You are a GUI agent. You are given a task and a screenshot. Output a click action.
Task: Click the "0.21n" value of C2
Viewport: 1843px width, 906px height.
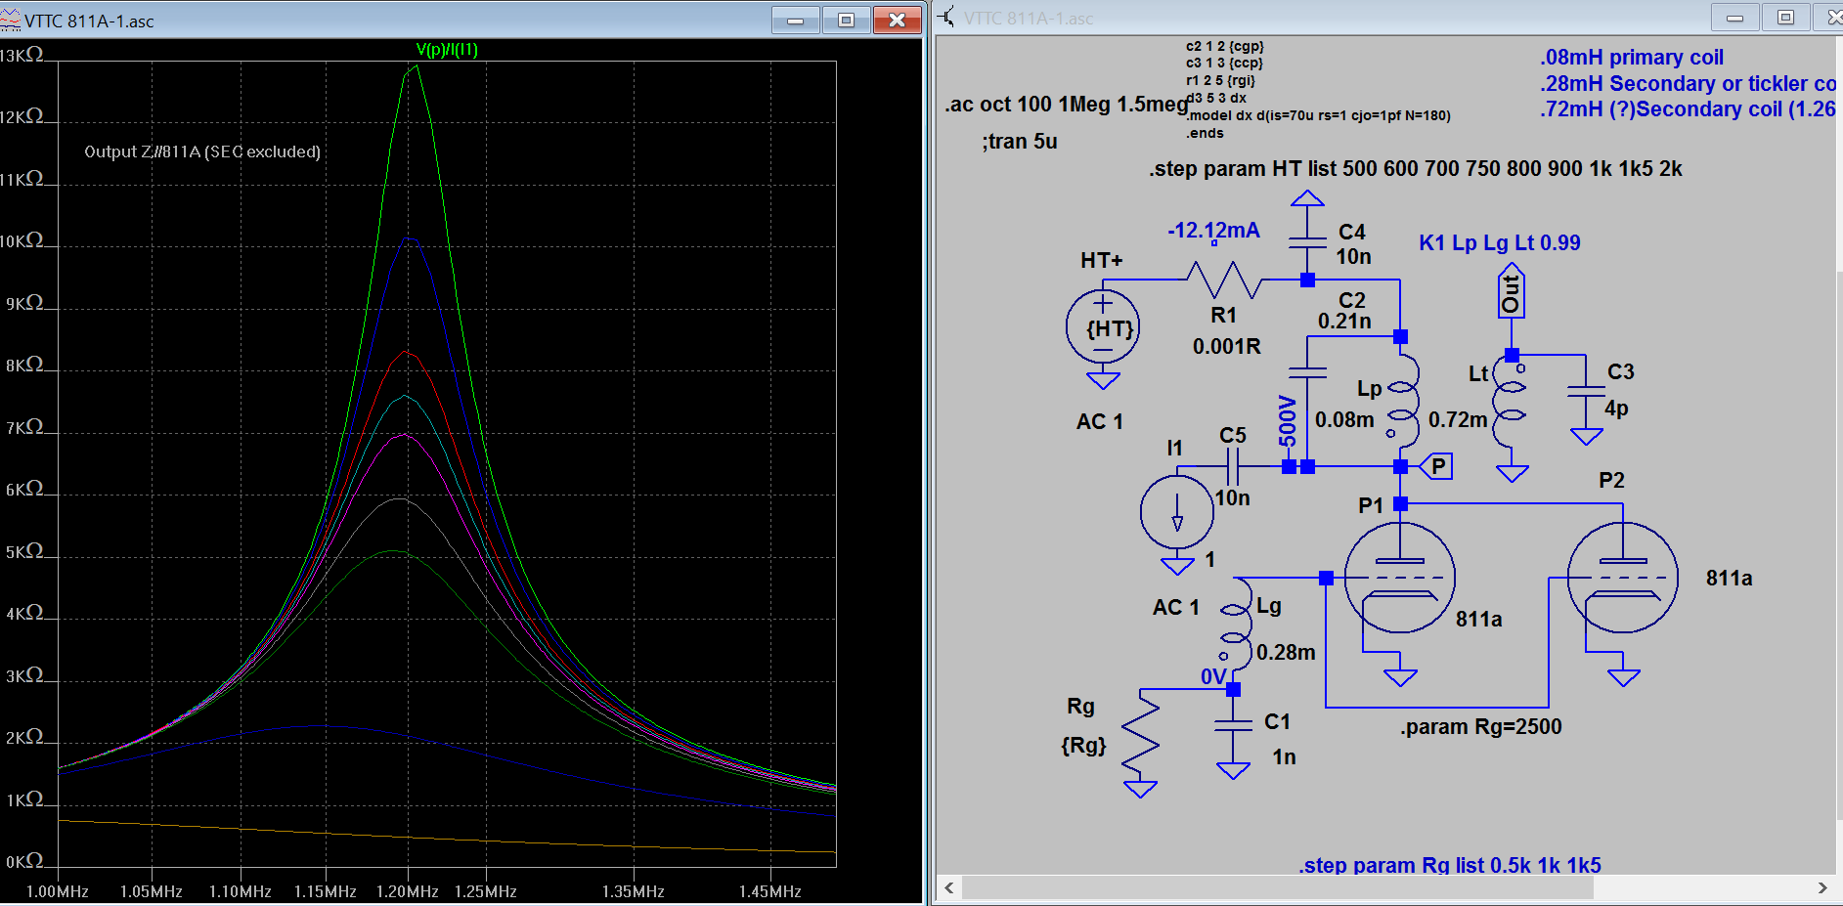(x=1344, y=322)
